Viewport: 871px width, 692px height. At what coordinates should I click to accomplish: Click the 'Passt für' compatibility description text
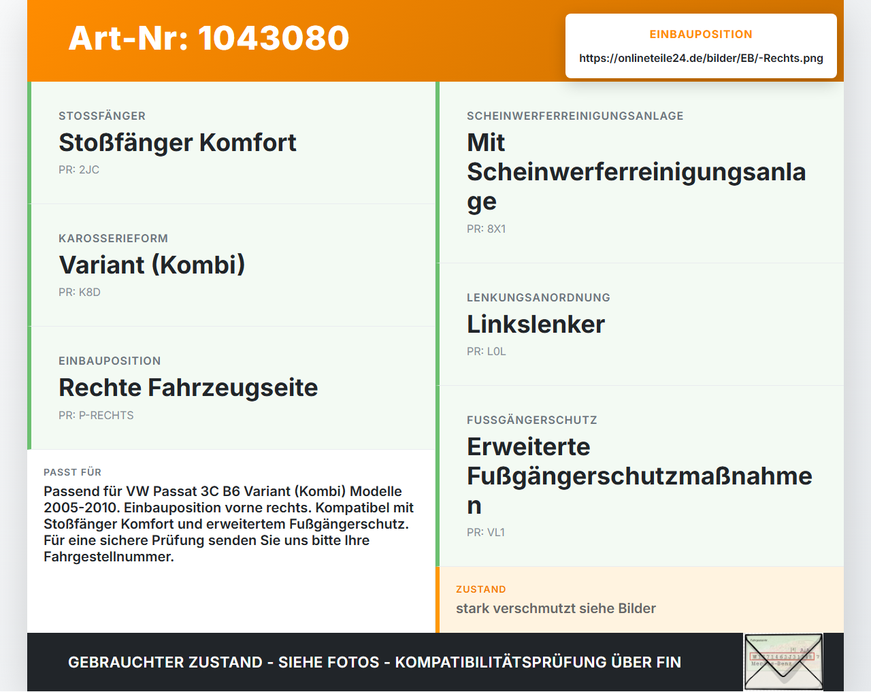click(229, 524)
